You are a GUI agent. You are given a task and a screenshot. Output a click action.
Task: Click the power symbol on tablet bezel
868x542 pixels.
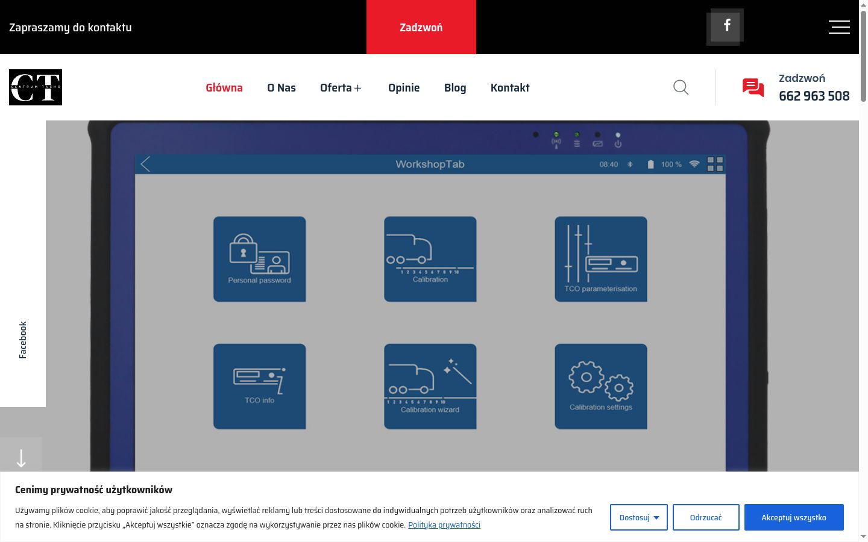pyautogui.click(x=618, y=144)
